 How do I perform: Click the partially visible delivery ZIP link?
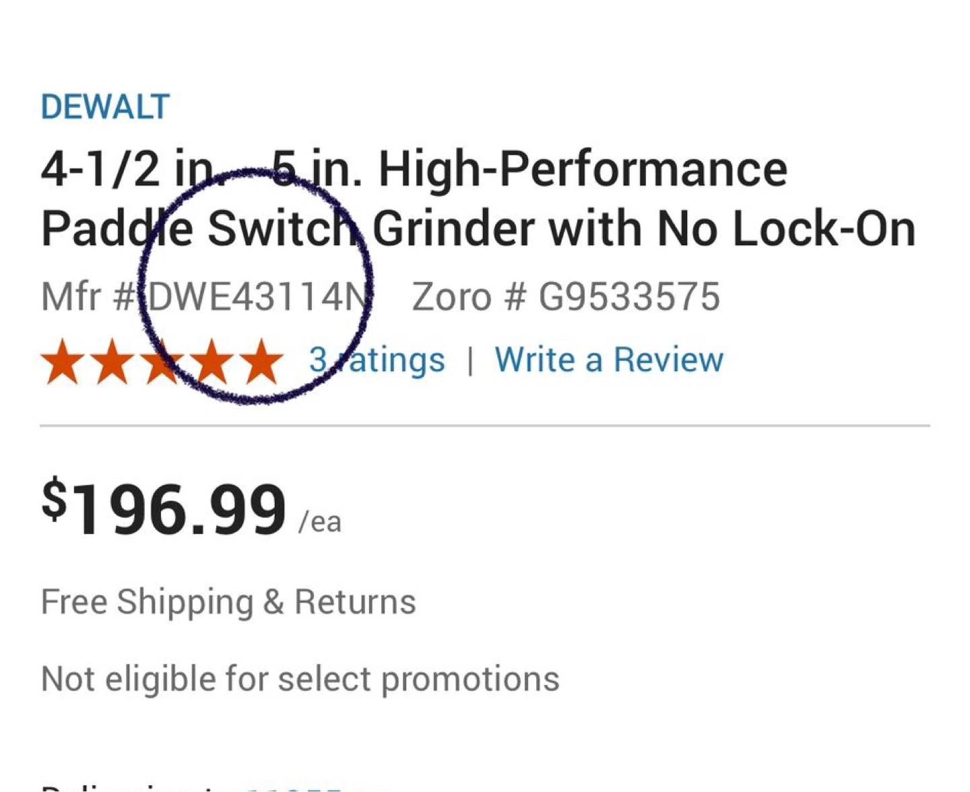317,787
